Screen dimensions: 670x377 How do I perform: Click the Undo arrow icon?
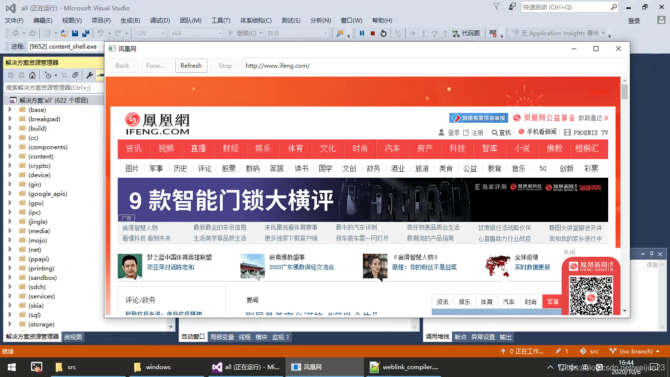(x=100, y=33)
